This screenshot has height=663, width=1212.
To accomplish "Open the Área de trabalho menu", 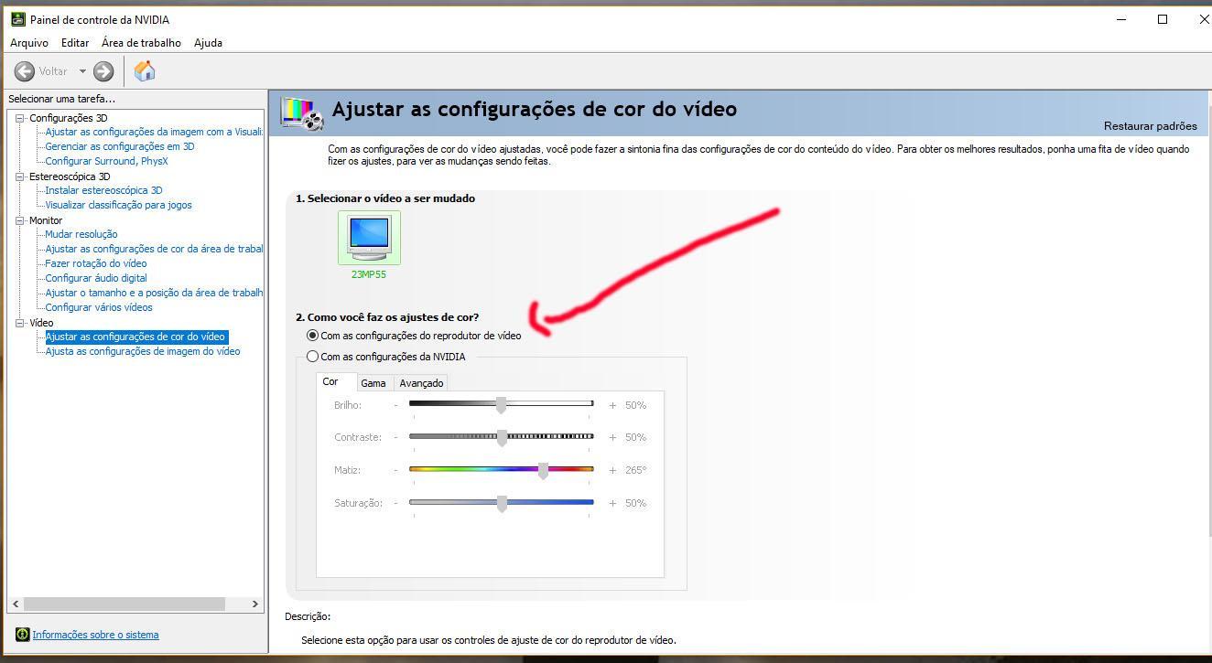I will click(141, 43).
